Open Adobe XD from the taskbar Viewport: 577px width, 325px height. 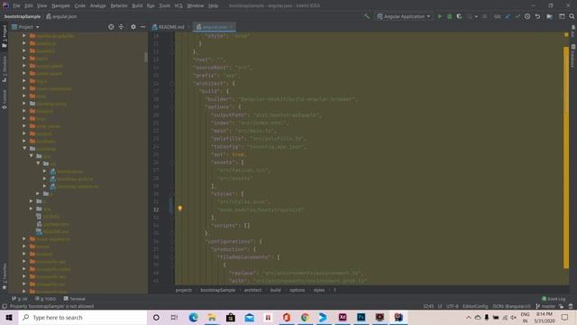[343, 317]
